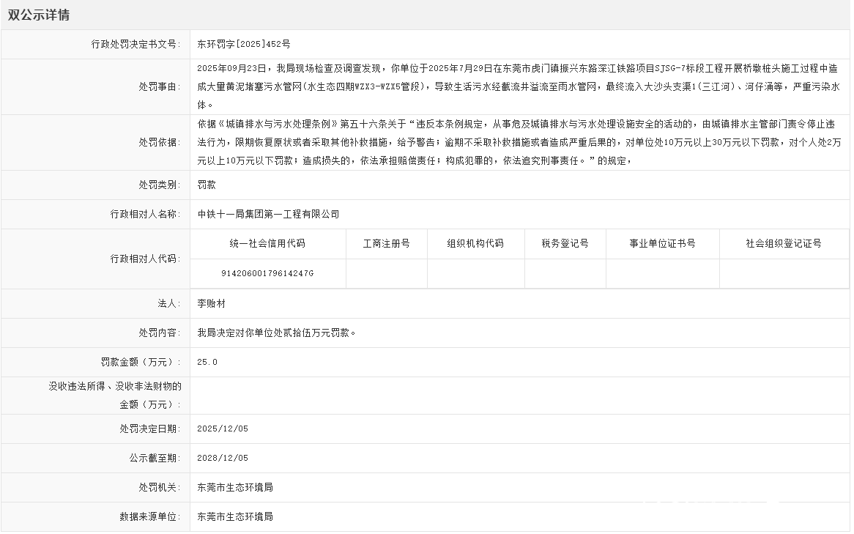
Task: Click the 处罚依据 row label
Action: (x=159, y=142)
